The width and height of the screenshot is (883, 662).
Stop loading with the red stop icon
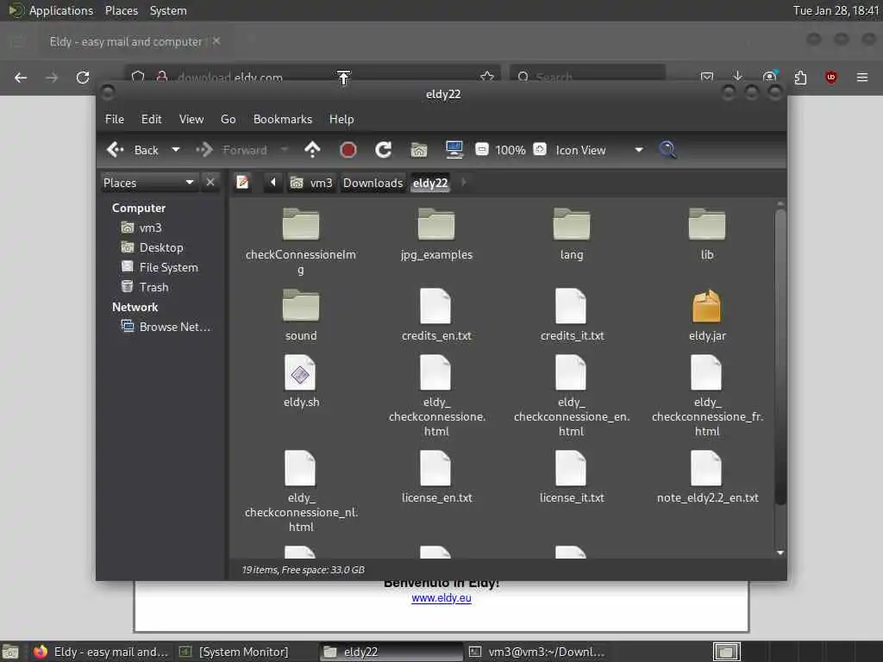pos(348,150)
